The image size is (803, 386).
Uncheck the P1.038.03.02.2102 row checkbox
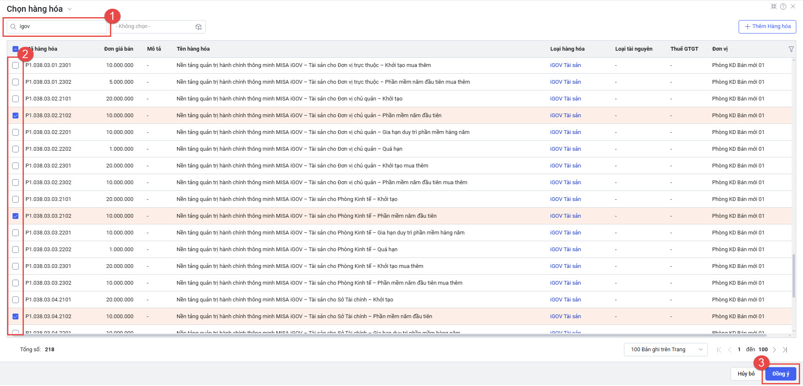[x=15, y=116]
